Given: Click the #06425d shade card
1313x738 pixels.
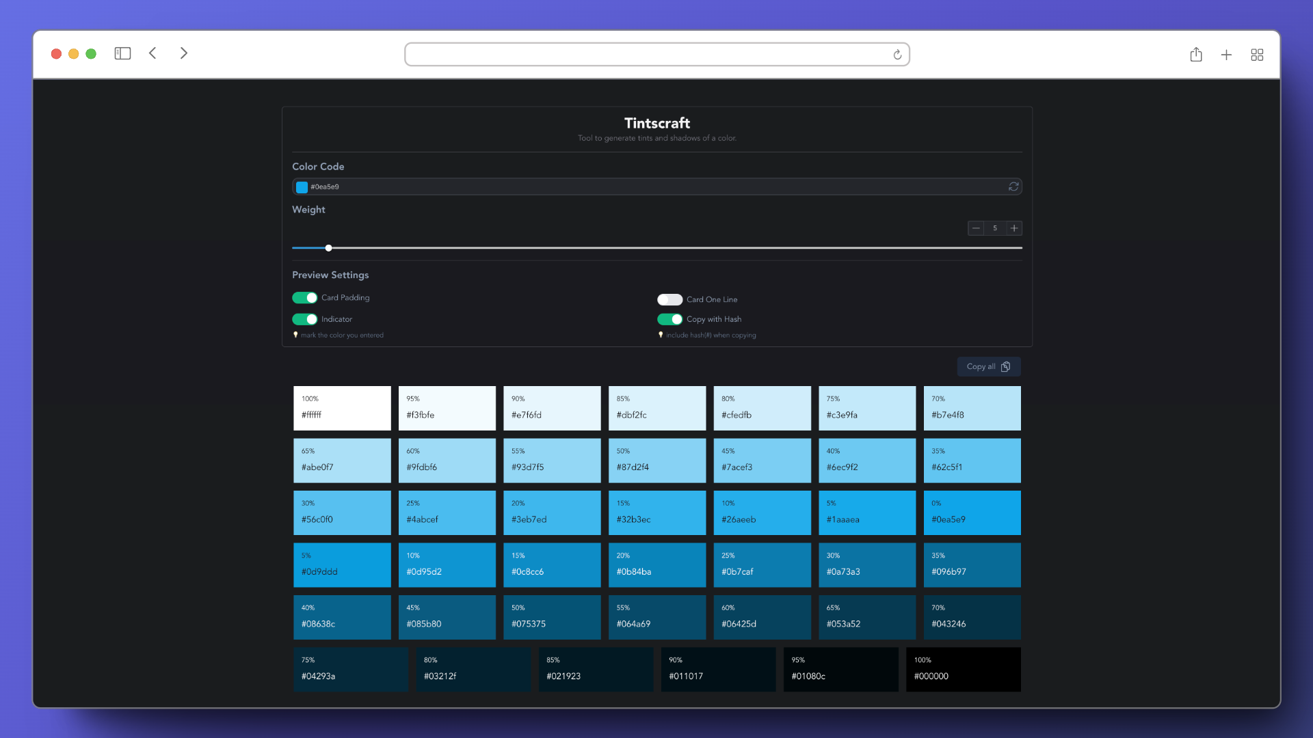Looking at the screenshot, I should coord(762,617).
